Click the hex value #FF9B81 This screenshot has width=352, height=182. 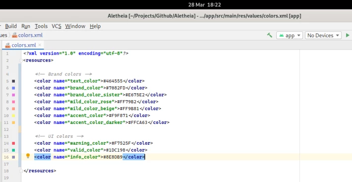point(129,109)
